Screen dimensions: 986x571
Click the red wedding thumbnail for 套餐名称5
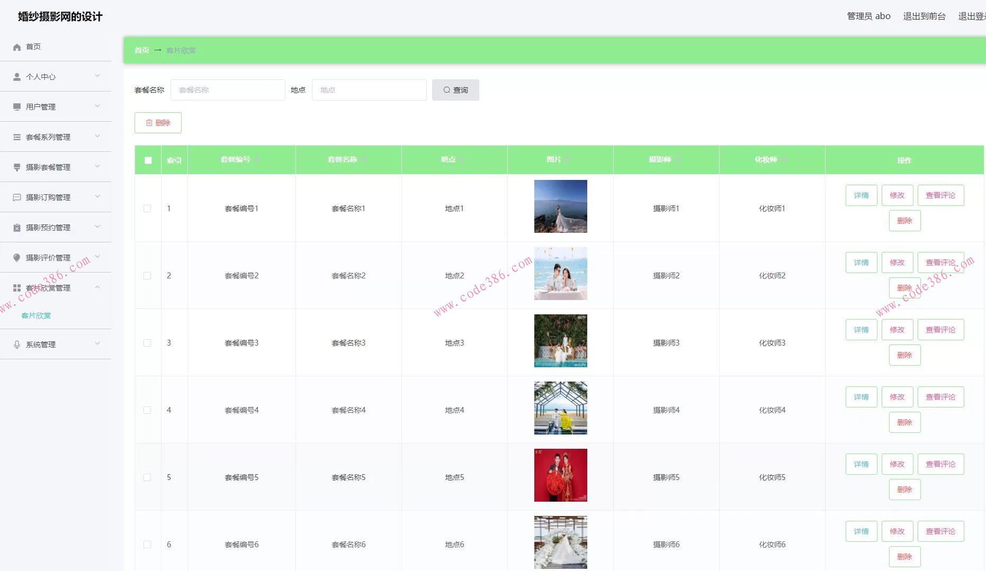point(560,475)
